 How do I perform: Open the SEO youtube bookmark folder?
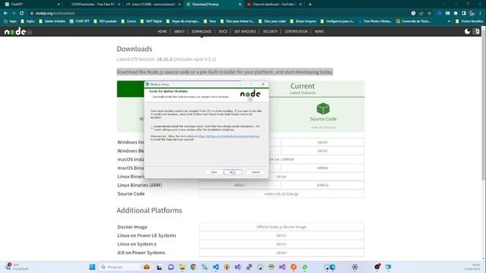click(105, 21)
